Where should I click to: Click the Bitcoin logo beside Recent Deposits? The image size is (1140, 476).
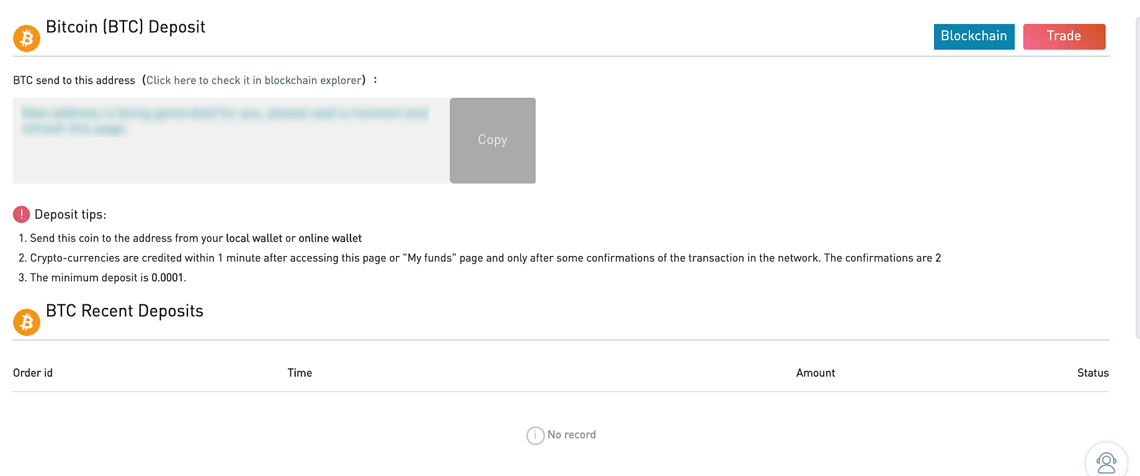coord(27,322)
